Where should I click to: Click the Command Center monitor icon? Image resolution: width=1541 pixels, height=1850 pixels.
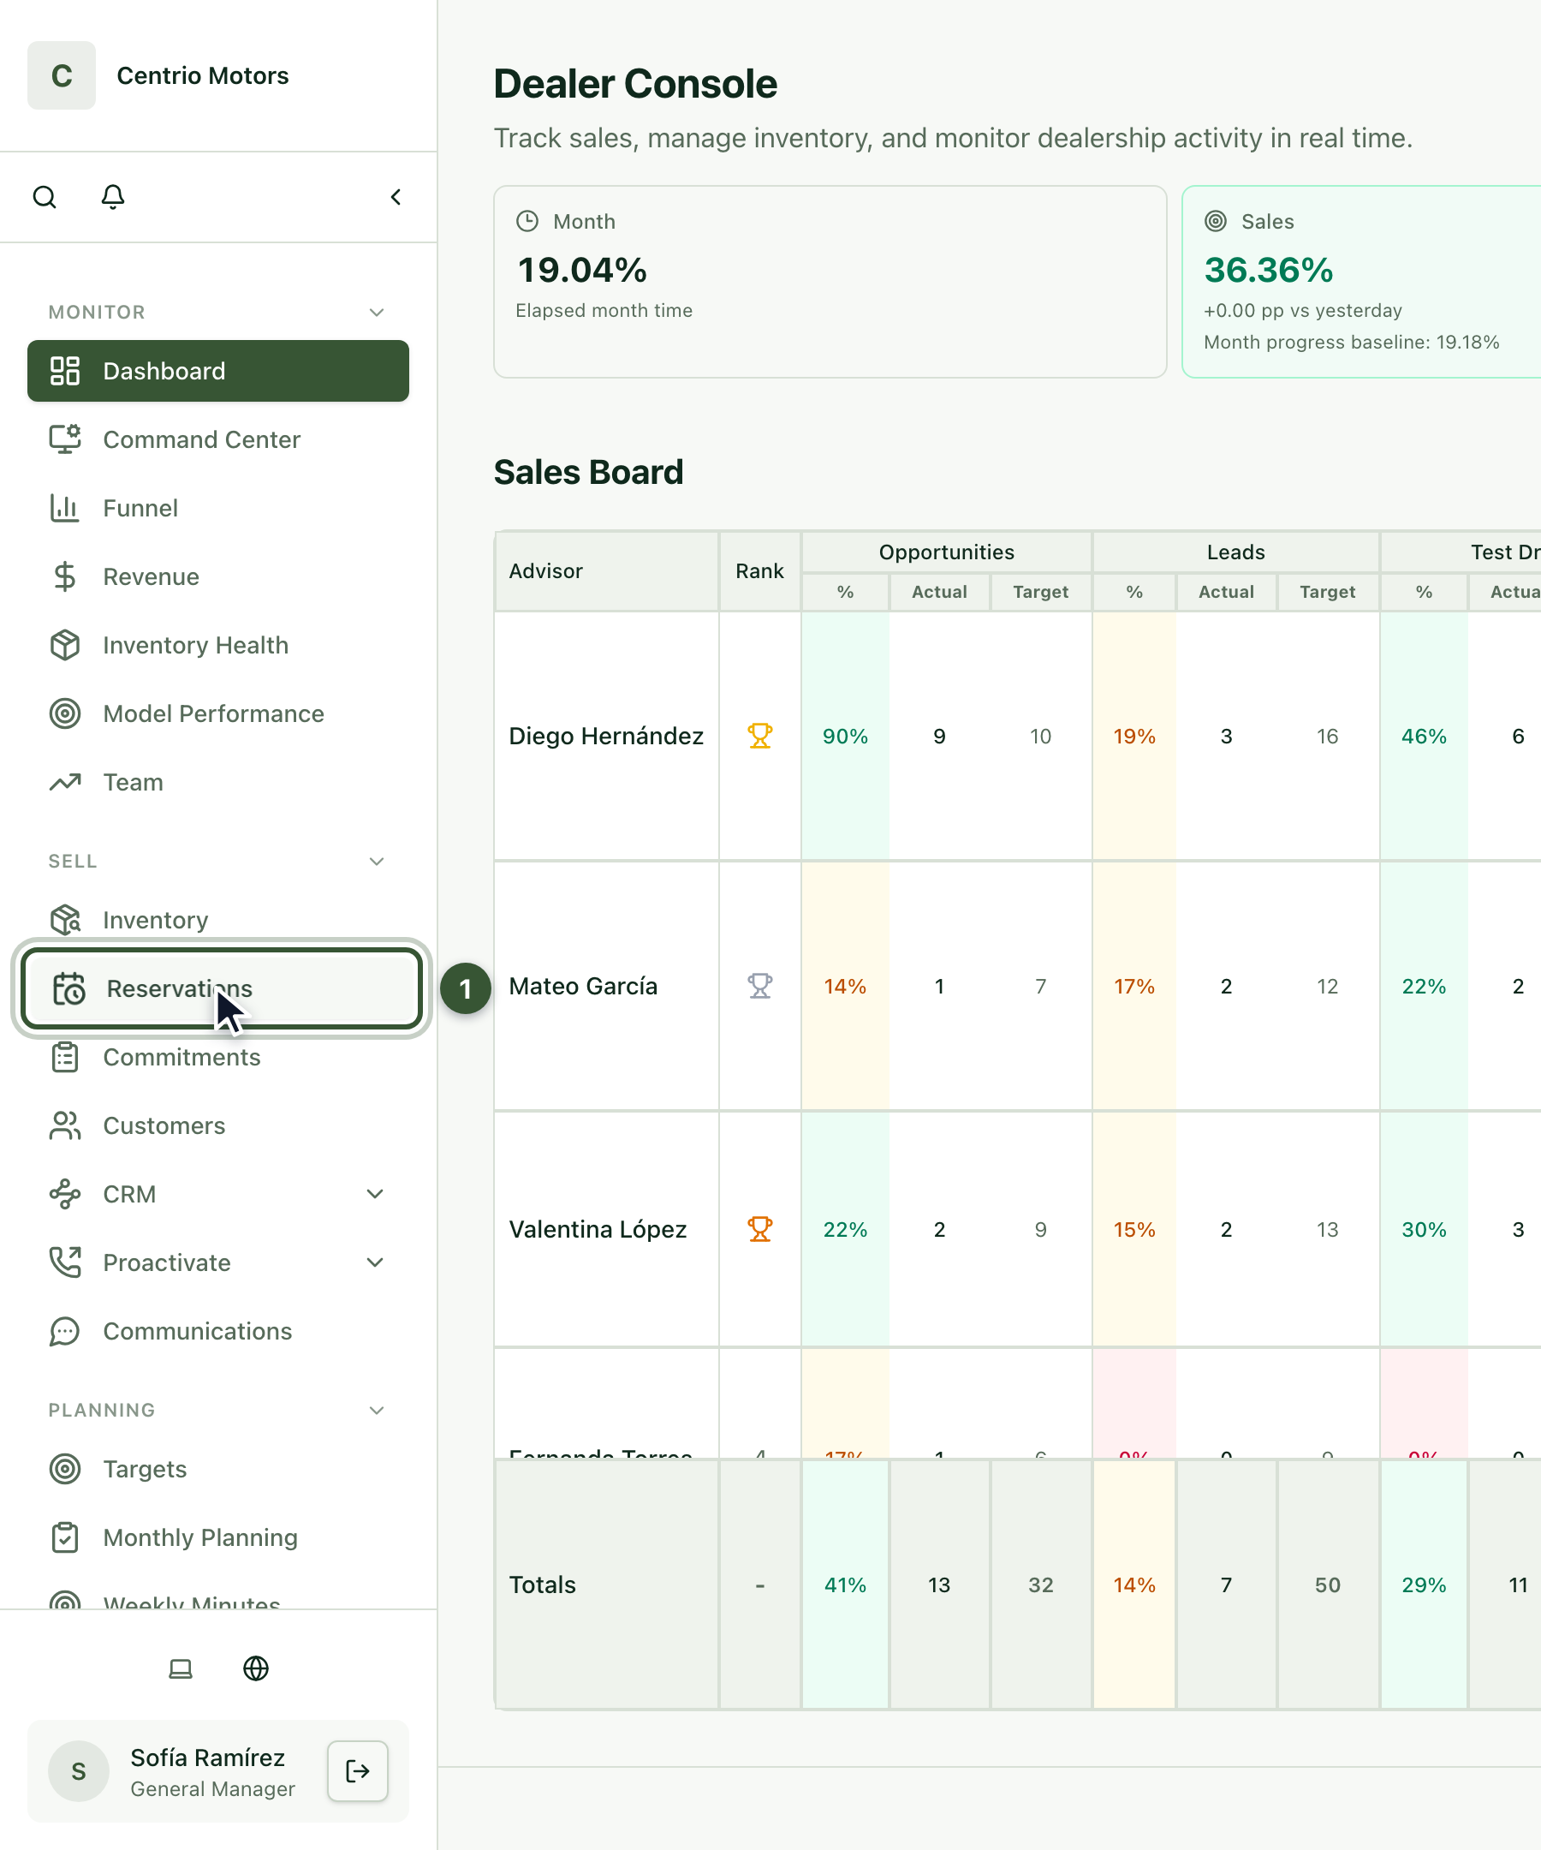(65, 439)
